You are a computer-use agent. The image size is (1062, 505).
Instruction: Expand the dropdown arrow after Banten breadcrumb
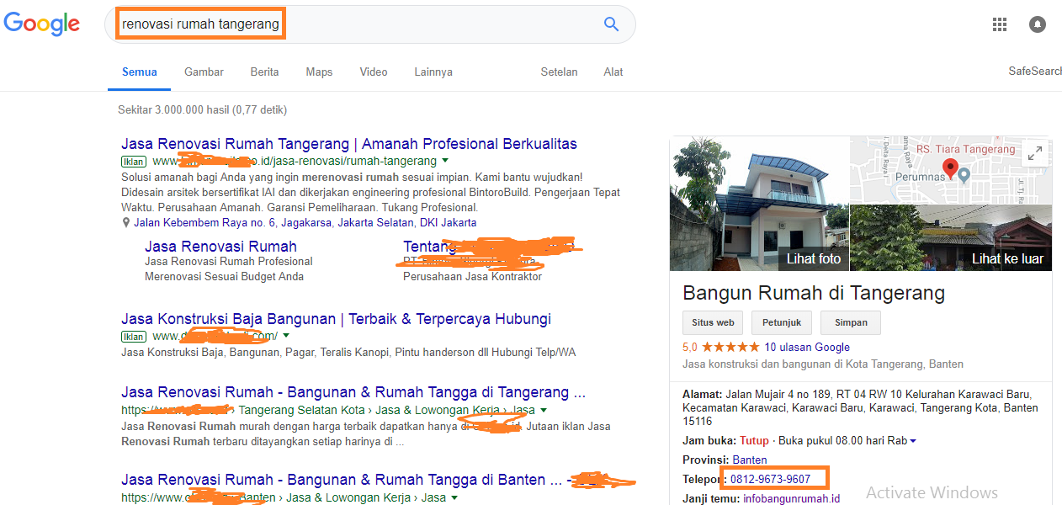pos(454,498)
